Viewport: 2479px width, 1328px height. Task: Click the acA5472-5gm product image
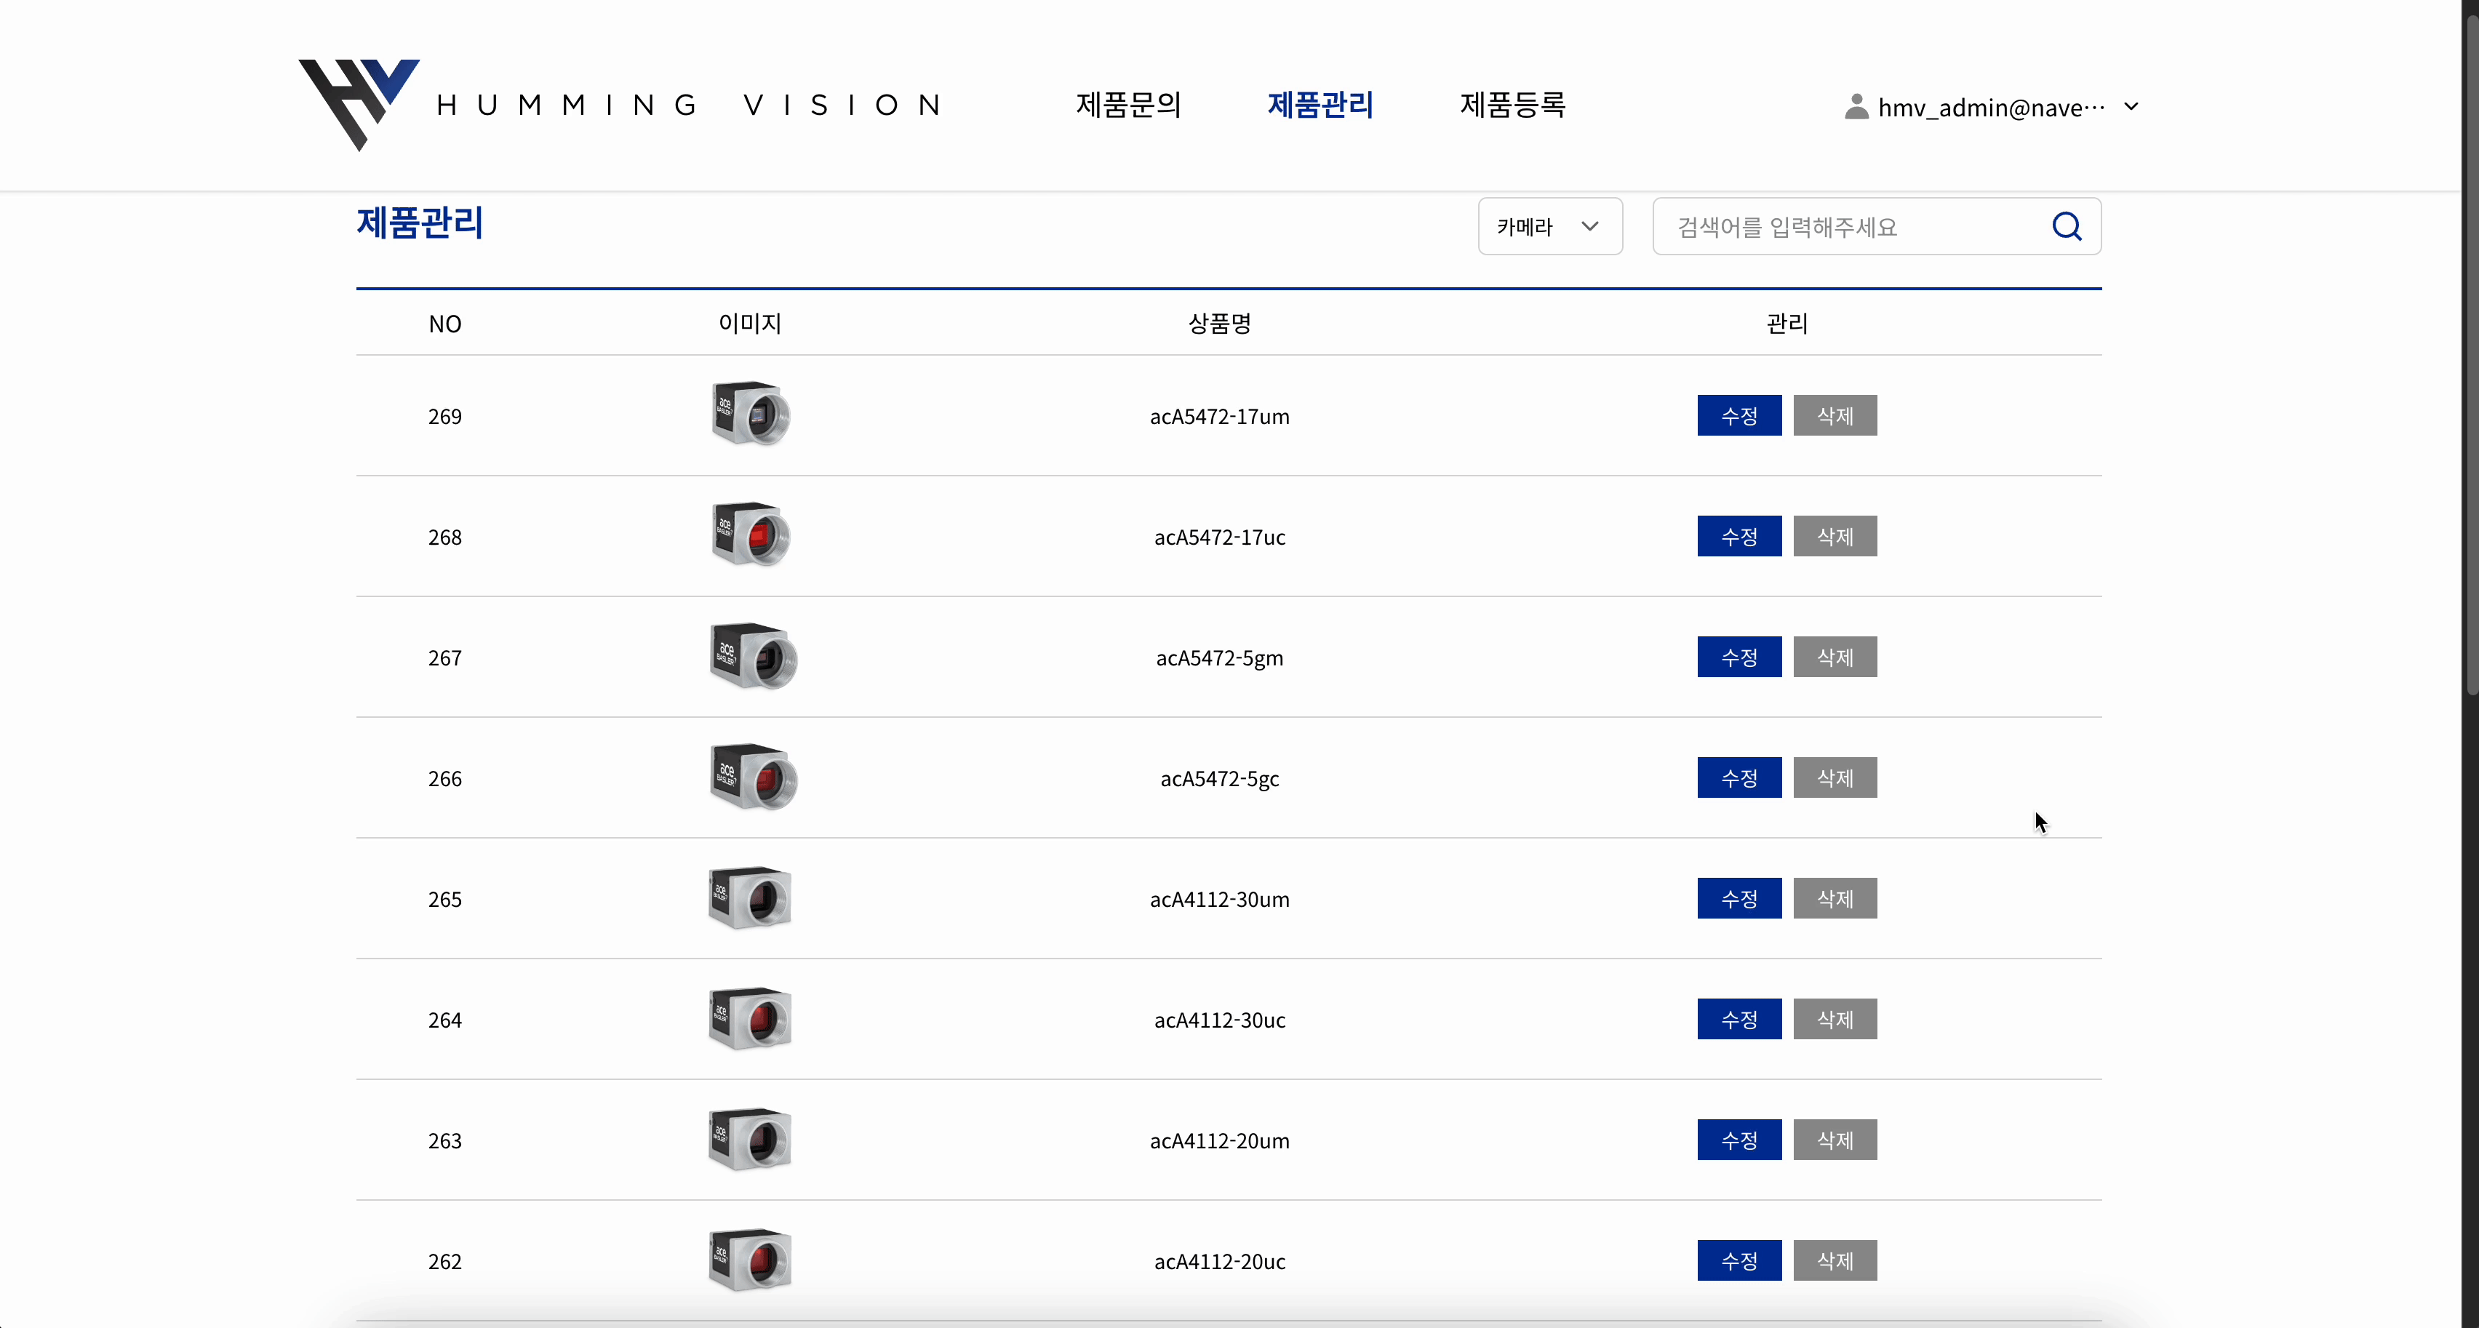point(753,656)
